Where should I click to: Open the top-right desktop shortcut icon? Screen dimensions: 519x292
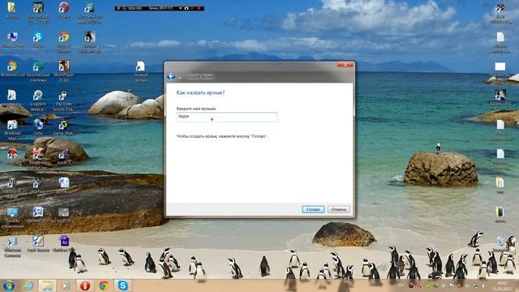tap(500, 14)
